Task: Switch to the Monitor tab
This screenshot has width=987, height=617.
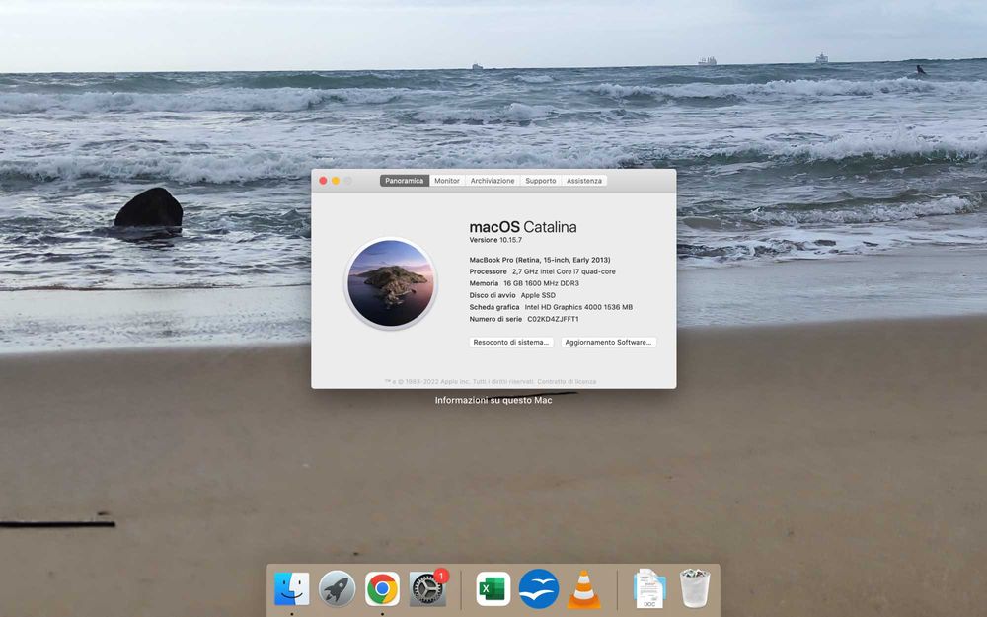Action: point(447,181)
